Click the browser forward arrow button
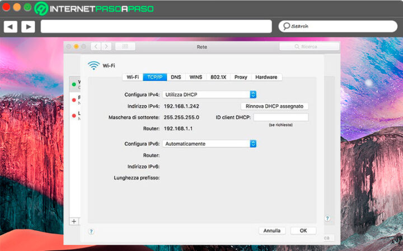 pos(28,26)
